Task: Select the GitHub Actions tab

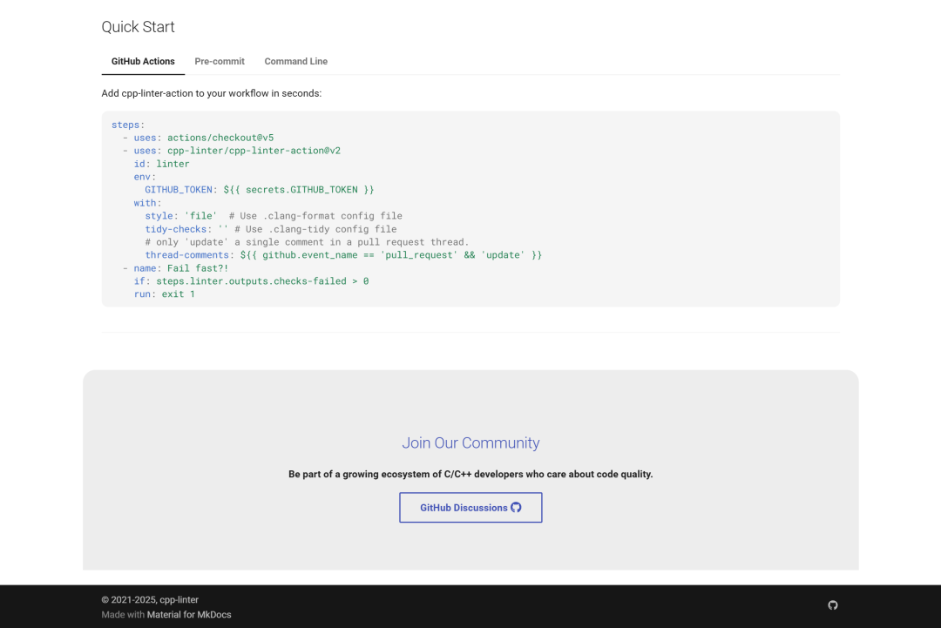Action: pyautogui.click(x=142, y=61)
